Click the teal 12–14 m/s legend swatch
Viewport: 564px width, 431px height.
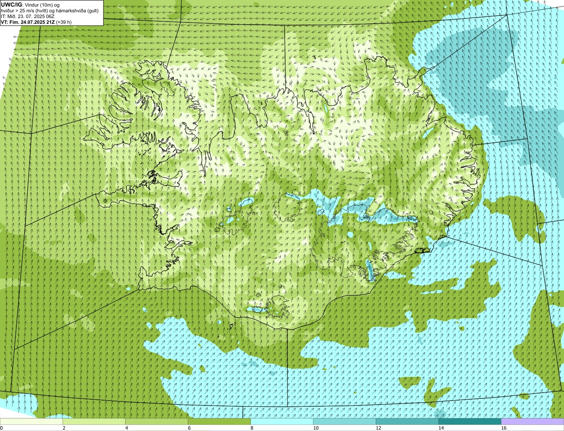click(407, 421)
